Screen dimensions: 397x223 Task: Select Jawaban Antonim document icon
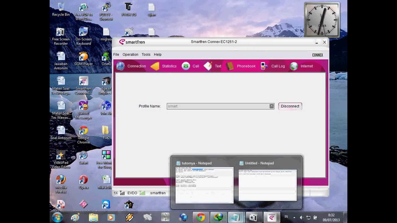pos(61,61)
